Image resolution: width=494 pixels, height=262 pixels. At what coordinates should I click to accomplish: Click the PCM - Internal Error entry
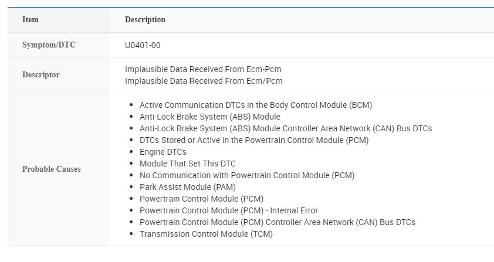(x=228, y=210)
